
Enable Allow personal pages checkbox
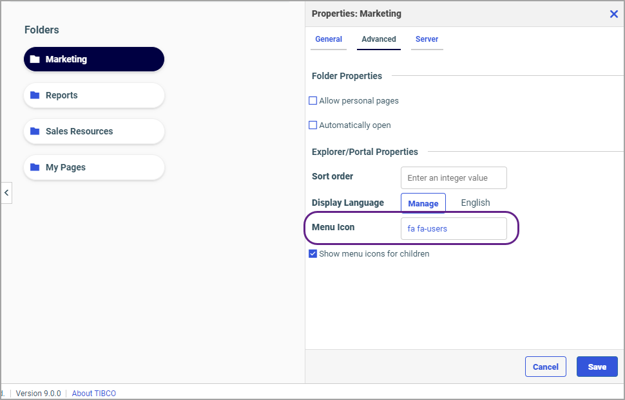pyautogui.click(x=313, y=101)
